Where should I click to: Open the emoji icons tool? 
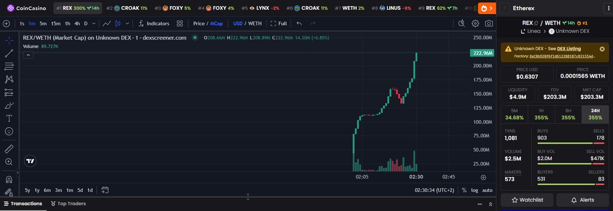pos(9,132)
